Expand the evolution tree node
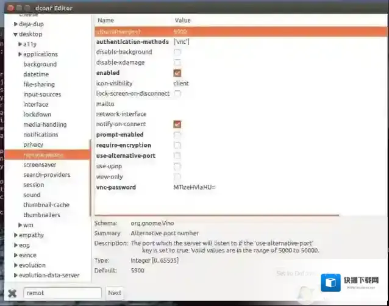The image size is (389, 306). (x=16, y=265)
